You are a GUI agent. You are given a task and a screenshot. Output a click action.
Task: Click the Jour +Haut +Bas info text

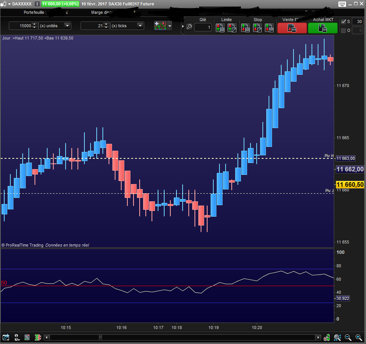[38, 38]
